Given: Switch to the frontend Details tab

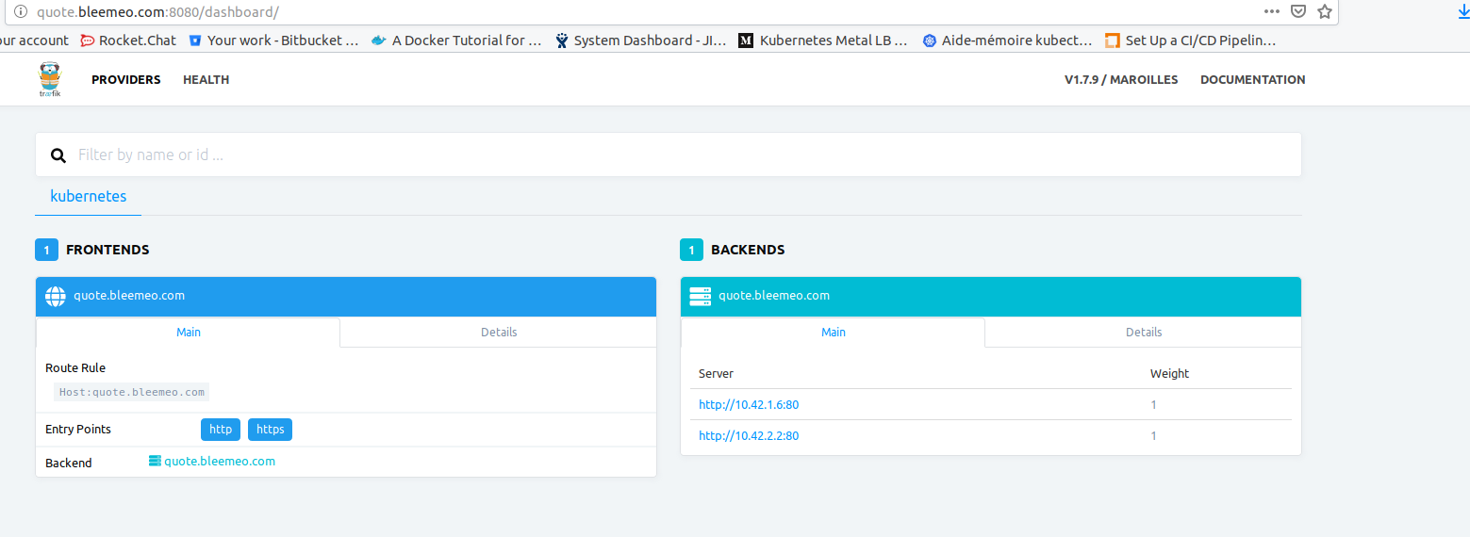Looking at the screenshot, I should pyautogui.click(x=499, y=333).
